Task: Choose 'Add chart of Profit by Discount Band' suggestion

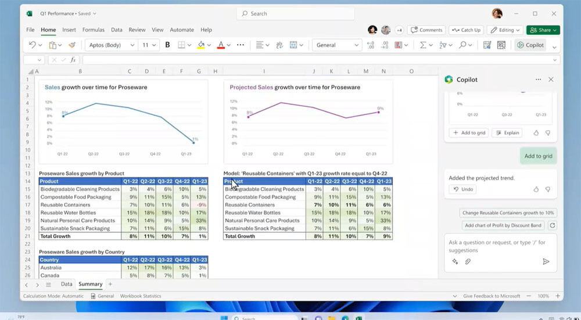Action: tap(503, 225)
